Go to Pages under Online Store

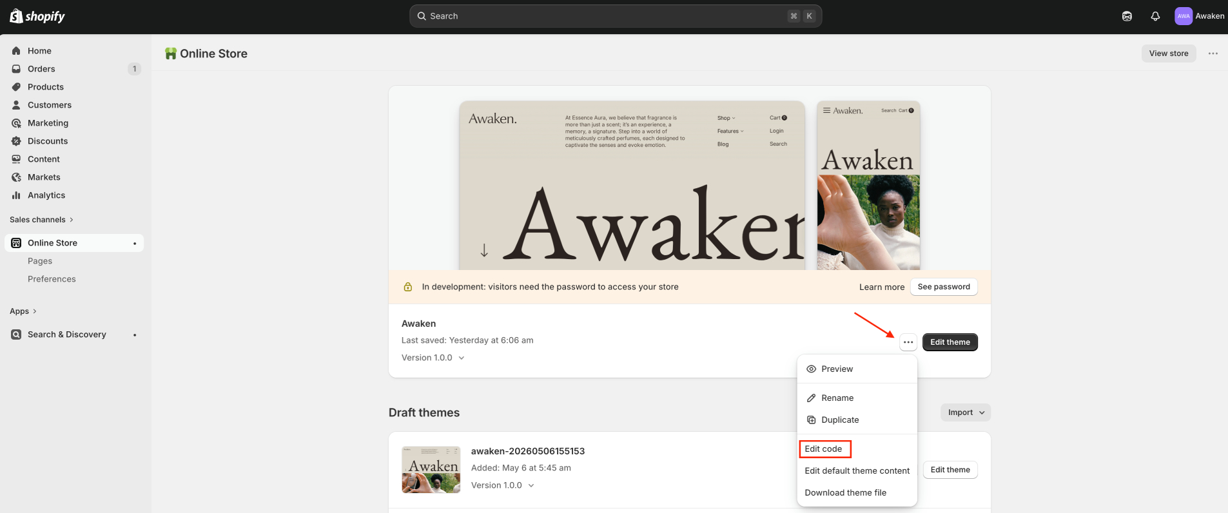click(x=40, y=261)
